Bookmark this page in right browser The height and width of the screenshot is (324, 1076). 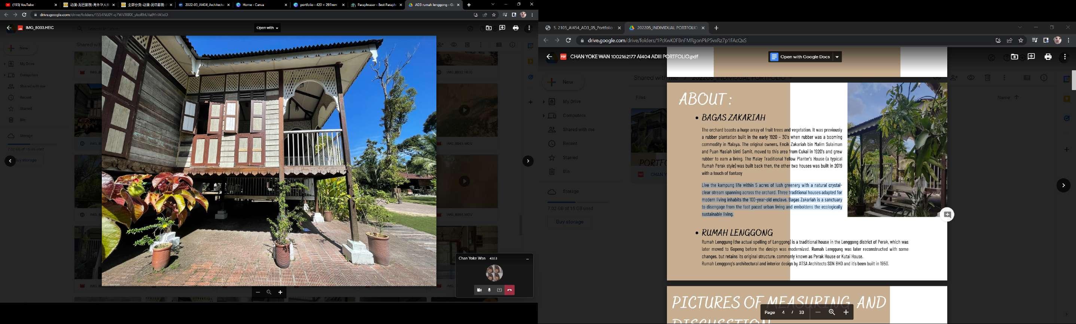(x=1021, y=40)
